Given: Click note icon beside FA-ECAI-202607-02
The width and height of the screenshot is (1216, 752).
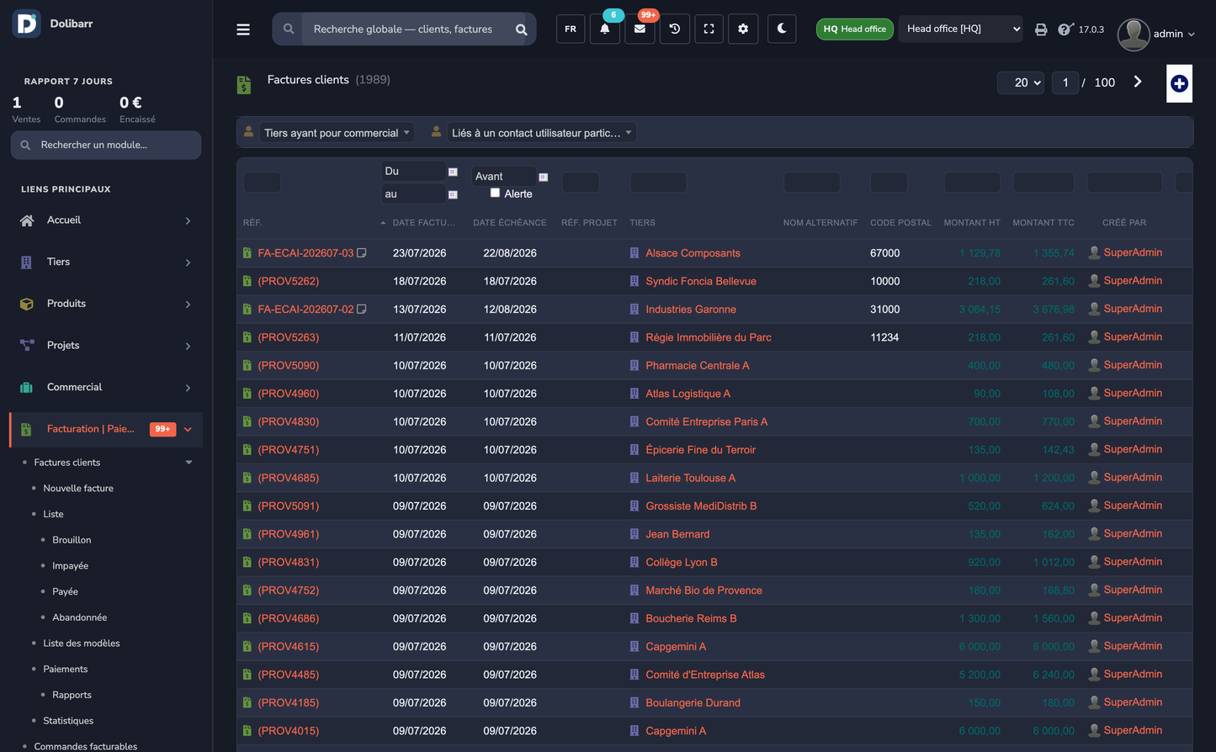Looking at the screenshot, I should 362,309.
